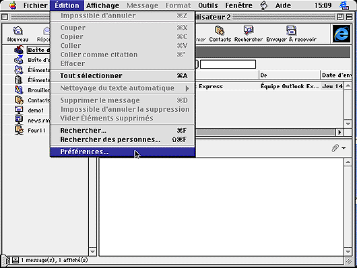Screen dimensions: 357x268
Task: Click the AppleScript menu icon
Action: pyautogui.click(x=263, y=5)
